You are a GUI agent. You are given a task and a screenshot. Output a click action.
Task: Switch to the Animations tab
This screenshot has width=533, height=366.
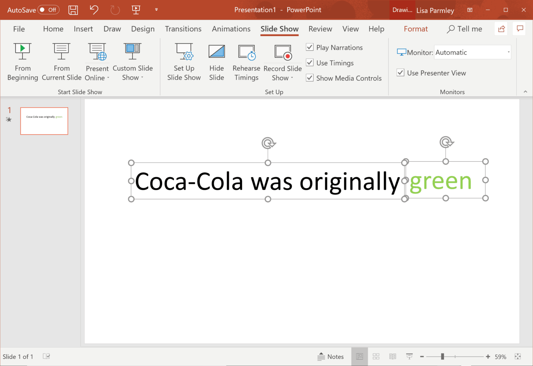(231, 29)
